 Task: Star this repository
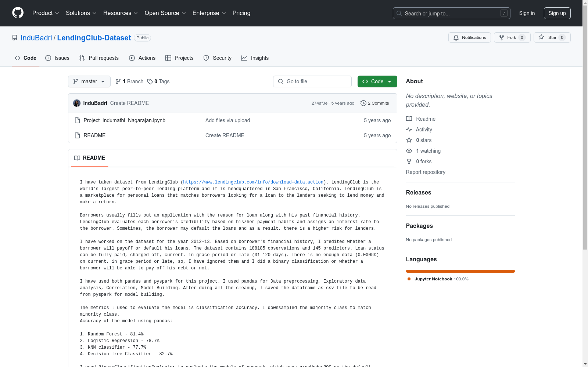552,37
